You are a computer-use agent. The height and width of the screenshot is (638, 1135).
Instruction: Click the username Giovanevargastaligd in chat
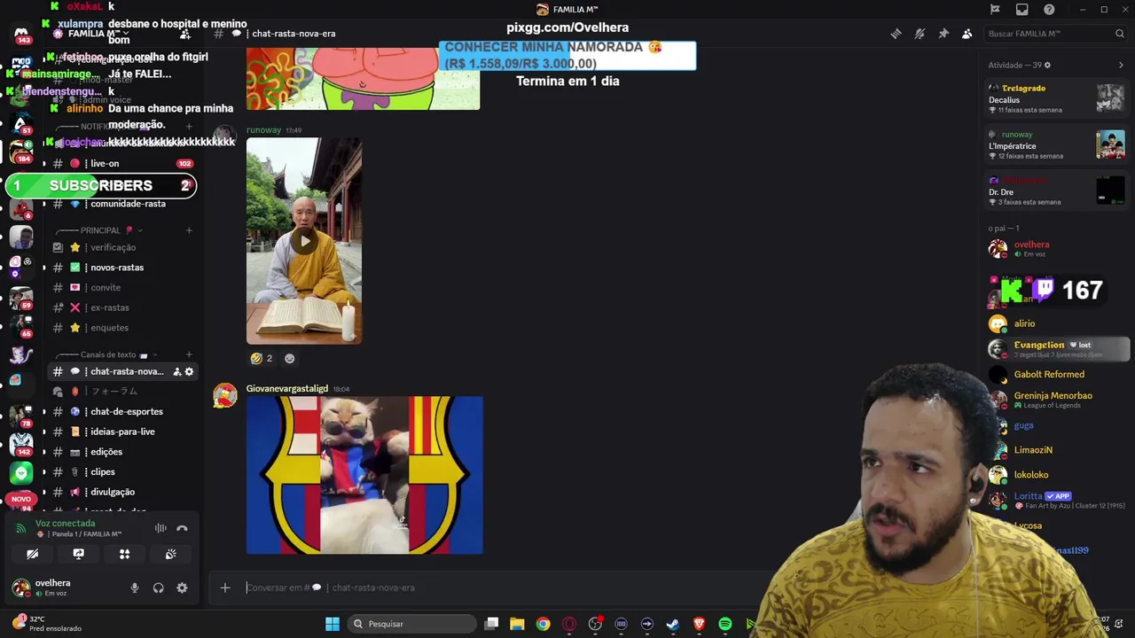pyautogui.click(x=287, y=388)
